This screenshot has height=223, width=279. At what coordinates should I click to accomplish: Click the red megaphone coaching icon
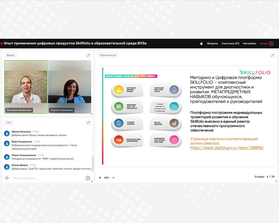[x=119, y=140]
